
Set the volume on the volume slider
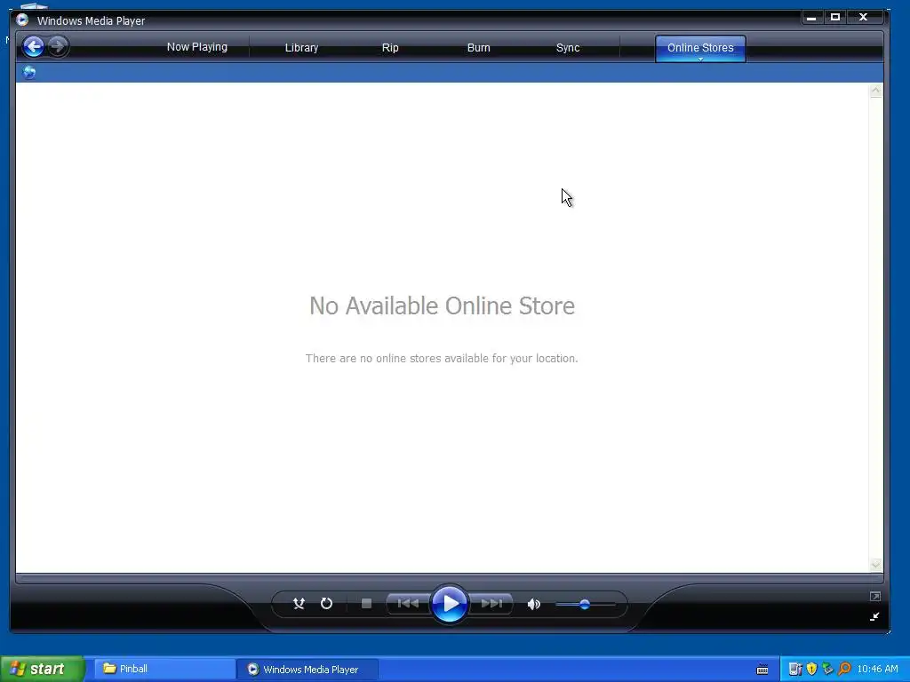[x=585, y=604]
